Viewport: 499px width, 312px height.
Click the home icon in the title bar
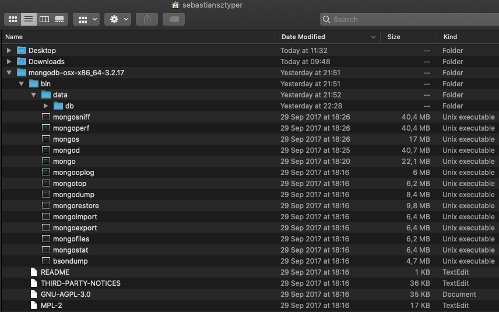click(175, 5)
